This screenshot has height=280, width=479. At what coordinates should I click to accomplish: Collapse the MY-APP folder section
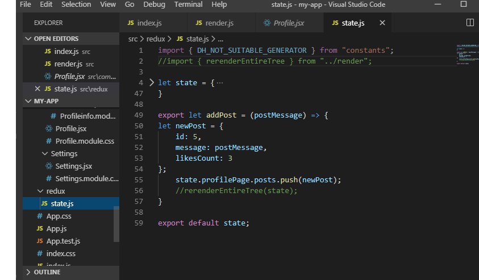coord(29,101)
